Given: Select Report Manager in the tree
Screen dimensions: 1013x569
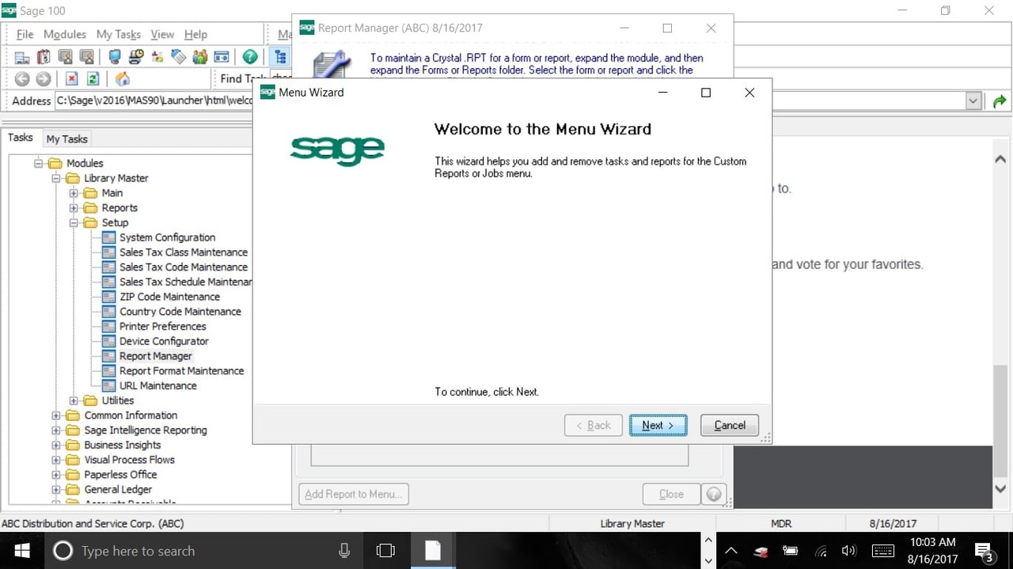Looking at the screenshot, I should coord(155,355).
